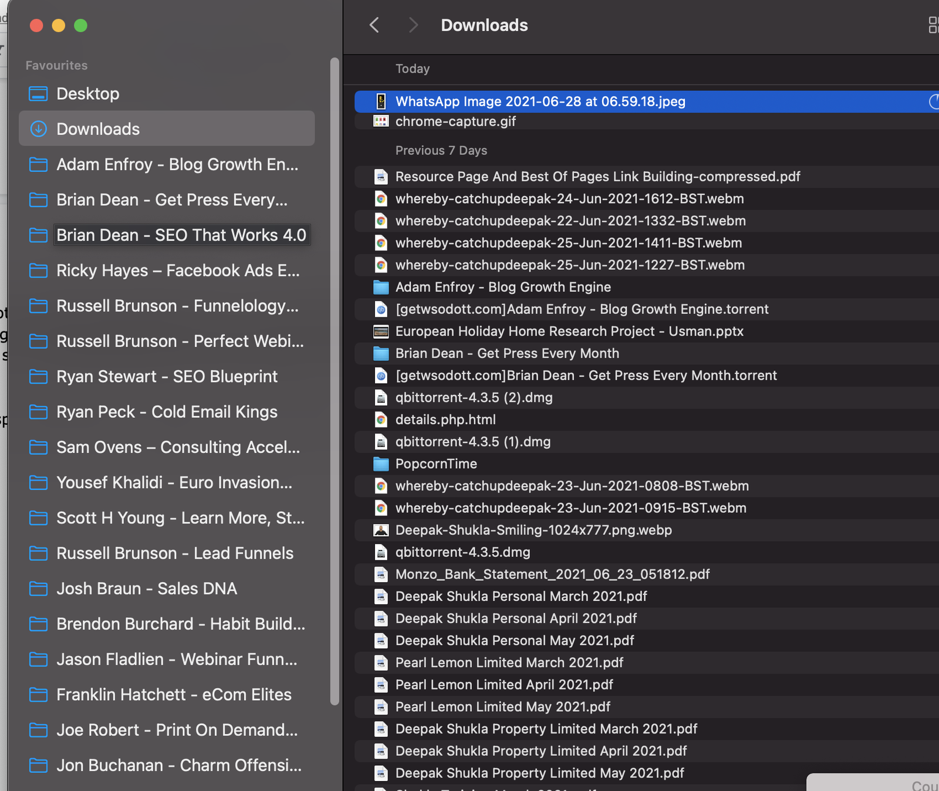Select Deepak Shukla Personal April 2021.pdf
This screenshot has height=791, width=939.
(647, 618)
